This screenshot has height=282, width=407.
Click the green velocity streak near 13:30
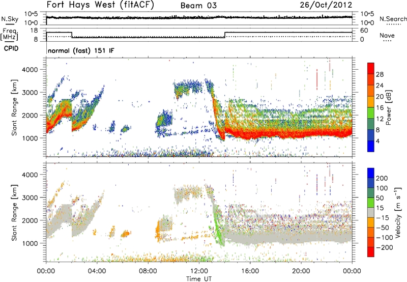click(218, 226)
